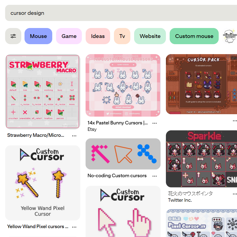
Task: Select the Mouse filter chip
Action: coord(39,36)
